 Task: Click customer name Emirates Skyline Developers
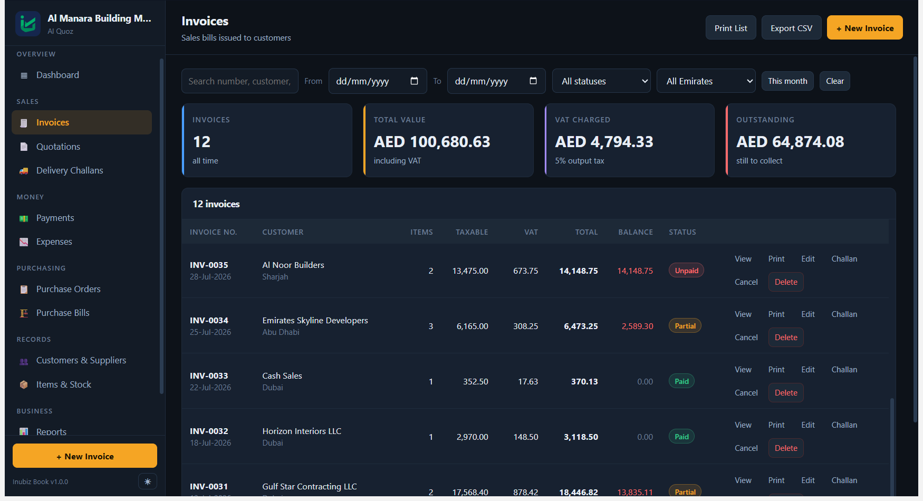coord(315,321)
